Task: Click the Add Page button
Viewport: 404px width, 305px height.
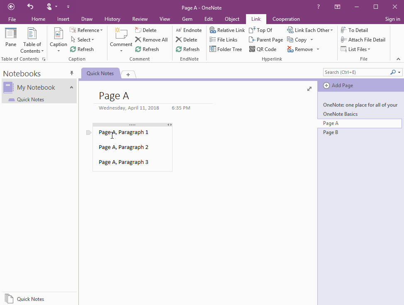Action: (x=338, y=85)
